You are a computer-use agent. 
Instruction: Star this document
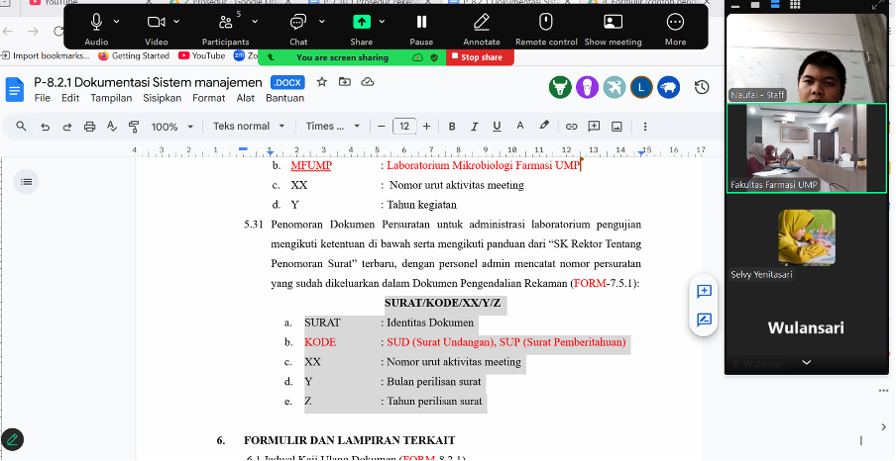pyautogui.click(x=321, y=82)
